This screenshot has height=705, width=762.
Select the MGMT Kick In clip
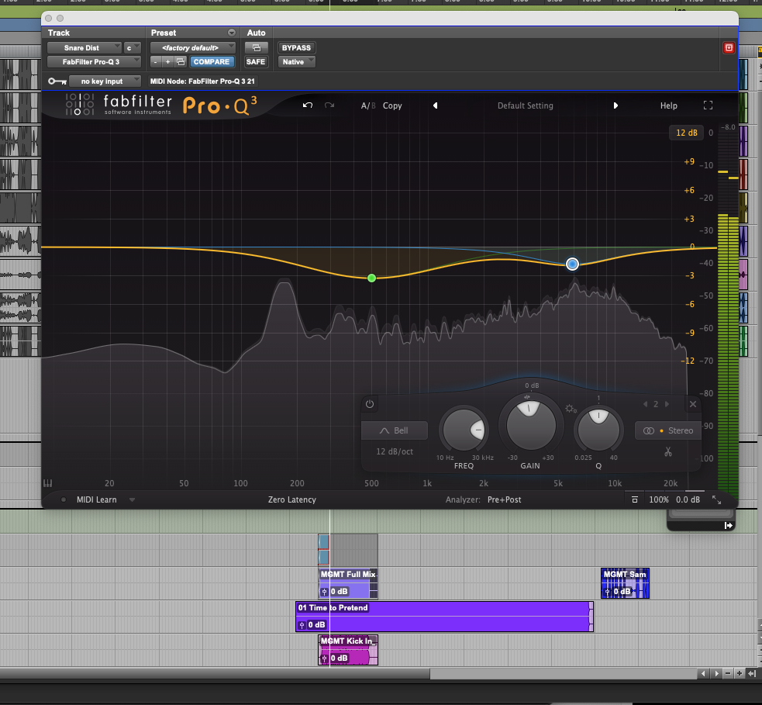coord(348,650)
